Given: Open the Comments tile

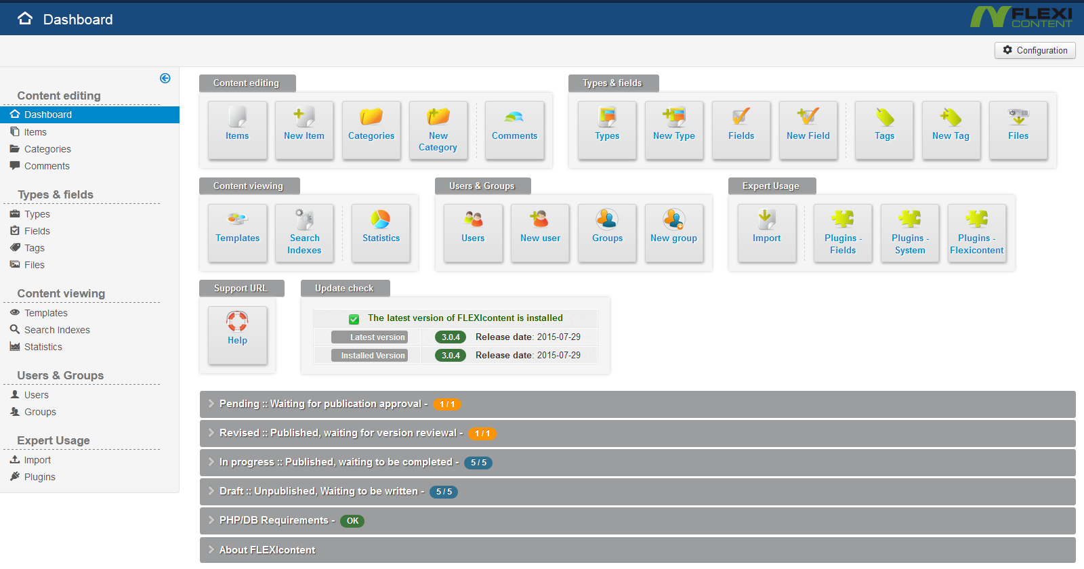Looking at the screenshot, I should click(x=515, y=130).
